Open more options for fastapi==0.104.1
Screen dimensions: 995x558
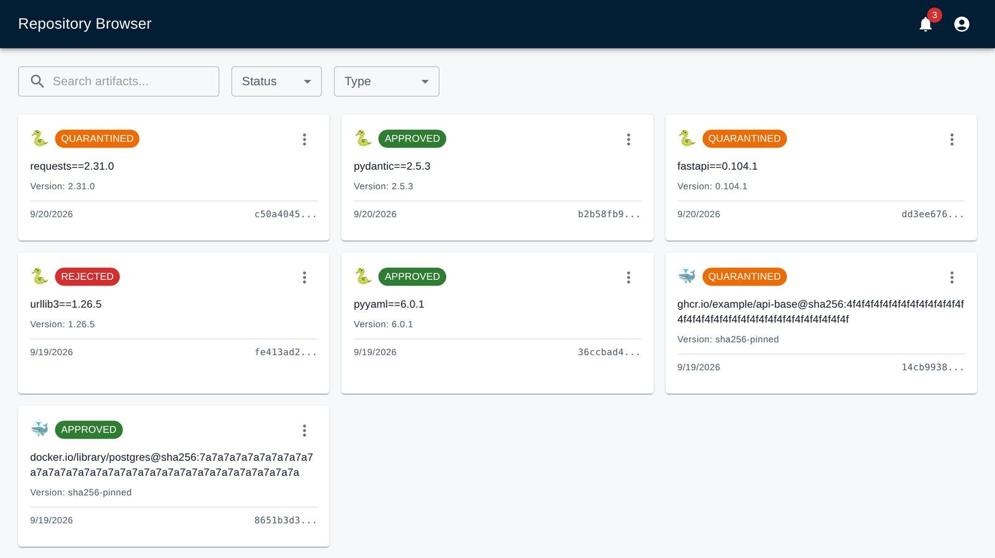(951, 139)
